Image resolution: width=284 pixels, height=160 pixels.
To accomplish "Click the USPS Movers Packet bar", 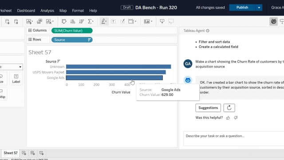I will [x=116, y=72].
